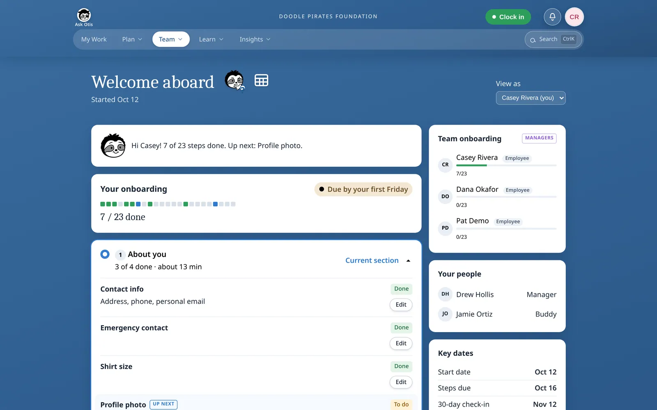The width and height of the screenshot is (657, 410).
Task: Click the Casey Rivera name in Team onboarding
Action: click(x=477, y=157)
